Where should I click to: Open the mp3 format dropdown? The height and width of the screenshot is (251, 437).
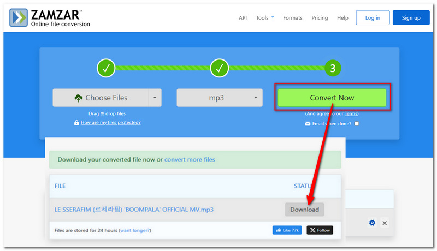click(x=220, y=98)
